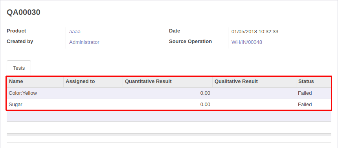
Task: Click the empty assigned to cell for Color:Yellow
Action: pyautogui.click(x=93, y=93)
